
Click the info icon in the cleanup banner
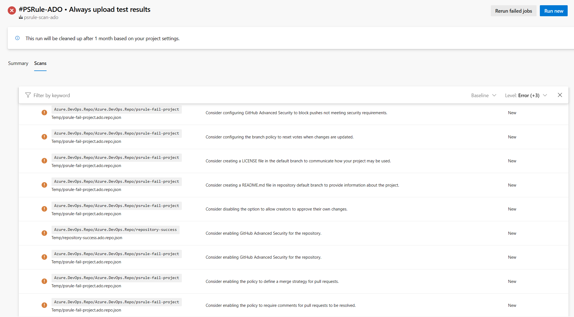click(17, 38)
